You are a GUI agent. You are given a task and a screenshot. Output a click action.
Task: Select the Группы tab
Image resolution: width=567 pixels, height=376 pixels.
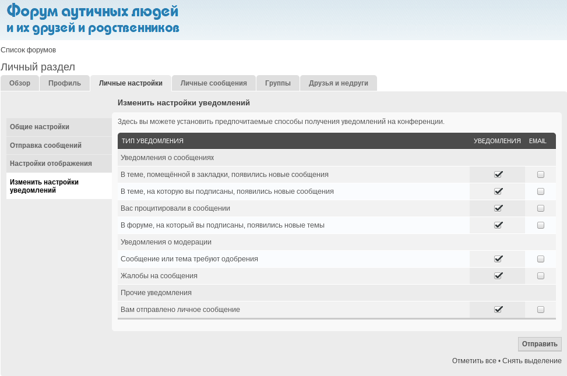(x=278, y=83)
